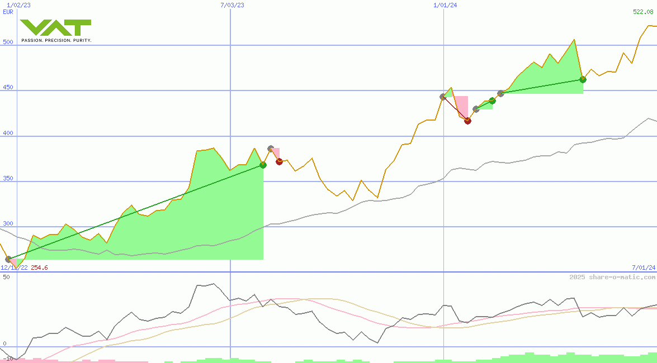Click green exit marker ending the first long trade

coord(263,165)
